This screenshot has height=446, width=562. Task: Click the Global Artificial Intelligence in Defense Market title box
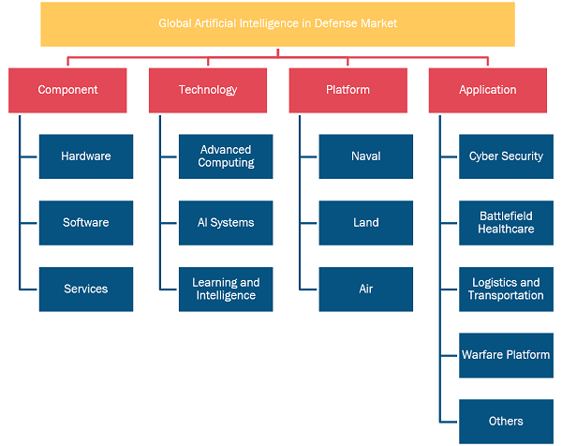point(278,24)
